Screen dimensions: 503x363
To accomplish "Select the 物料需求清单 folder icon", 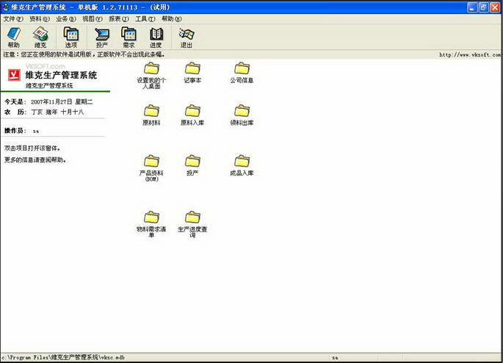I will point(151,224).
